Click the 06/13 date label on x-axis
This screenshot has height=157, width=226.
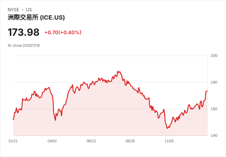click(x=91, y=141)
